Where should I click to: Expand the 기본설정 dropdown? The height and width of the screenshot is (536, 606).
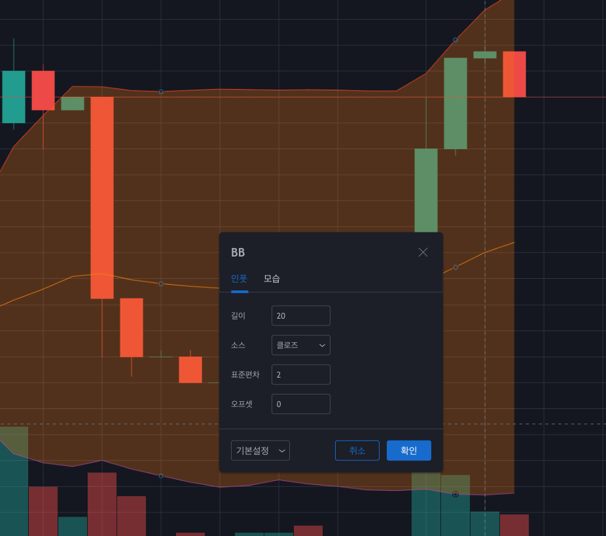(x=260, y=451)
